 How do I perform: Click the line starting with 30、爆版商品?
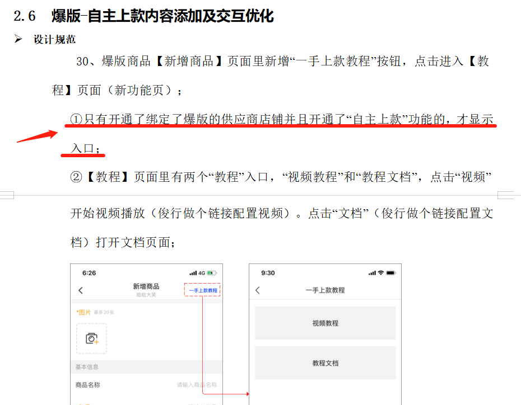tap(283, 62)
